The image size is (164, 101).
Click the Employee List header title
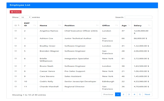pos(20,5)
